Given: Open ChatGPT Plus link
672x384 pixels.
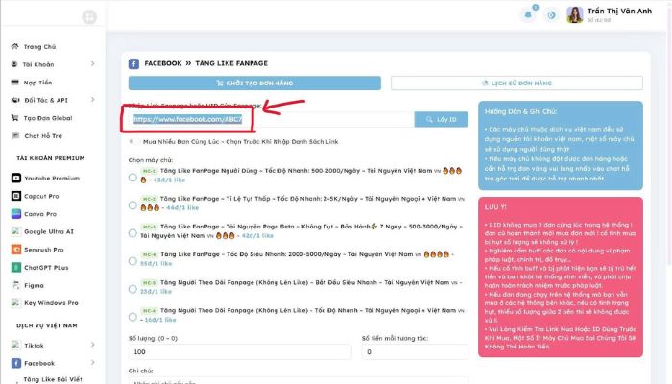Looking at the screenshot, I should point(46,268).
